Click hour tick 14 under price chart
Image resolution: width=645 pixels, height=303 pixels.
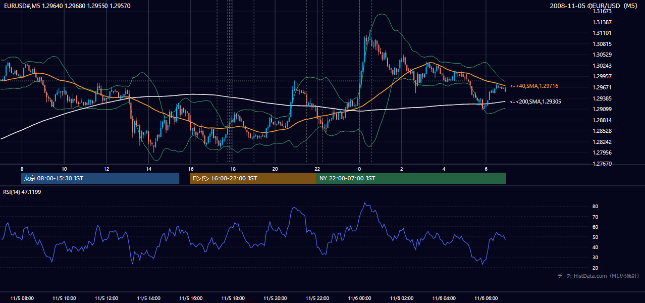[x=148, y=169]
